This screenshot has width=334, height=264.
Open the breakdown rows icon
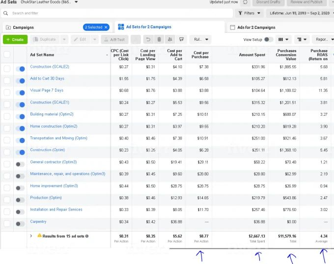[x=299, y=39]
